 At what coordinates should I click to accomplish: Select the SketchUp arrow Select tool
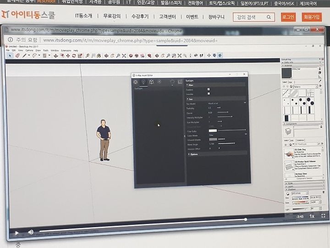tap(10, 56)
